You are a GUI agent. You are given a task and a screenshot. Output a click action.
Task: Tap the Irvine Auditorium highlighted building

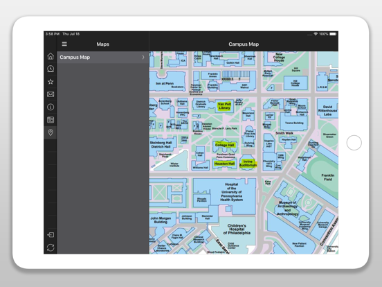pyautogui.click(x=248, y=164)
